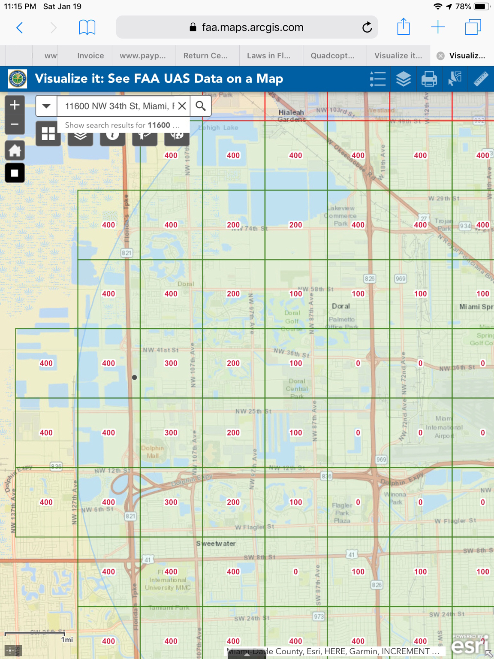Switch to the Quadcopt... browser tab
The width and height of the screenshot is (494, 659).
coord(333,56)
